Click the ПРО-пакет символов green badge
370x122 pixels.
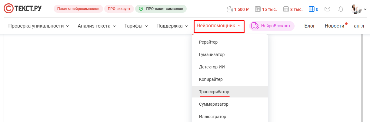point(161,9)
